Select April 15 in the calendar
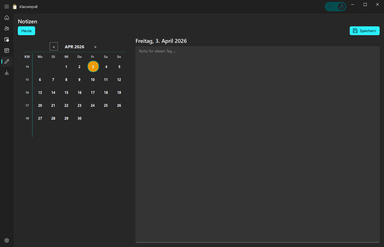The image size is (384, 247). click(66, 92)
